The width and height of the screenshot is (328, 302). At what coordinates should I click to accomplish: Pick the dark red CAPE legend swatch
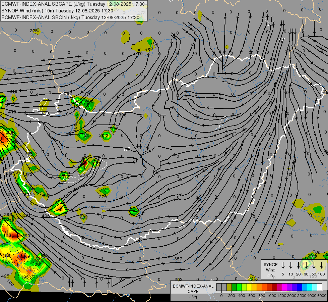pyautogui.click(x=274, y=287)
